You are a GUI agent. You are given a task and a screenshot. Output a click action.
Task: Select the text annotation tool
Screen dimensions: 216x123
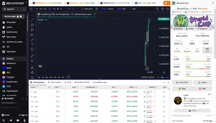coord(32,45)
